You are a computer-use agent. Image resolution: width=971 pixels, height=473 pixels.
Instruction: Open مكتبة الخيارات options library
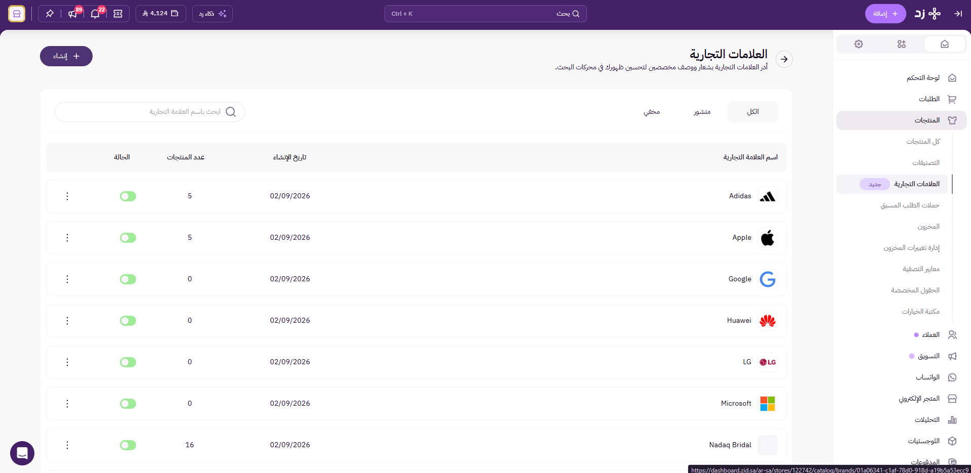pyautogui.click(x=920, y=312)
